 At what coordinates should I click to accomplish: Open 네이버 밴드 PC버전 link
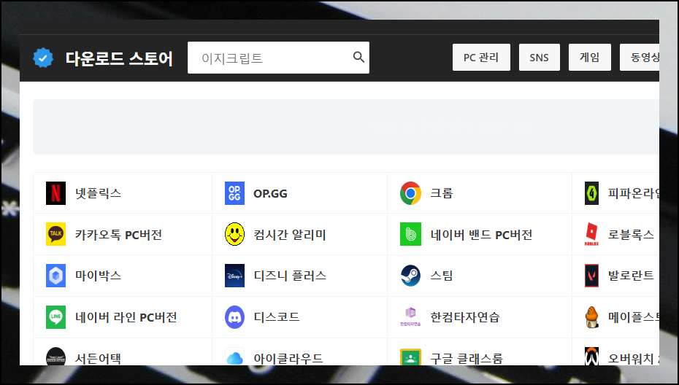[481, 235]
